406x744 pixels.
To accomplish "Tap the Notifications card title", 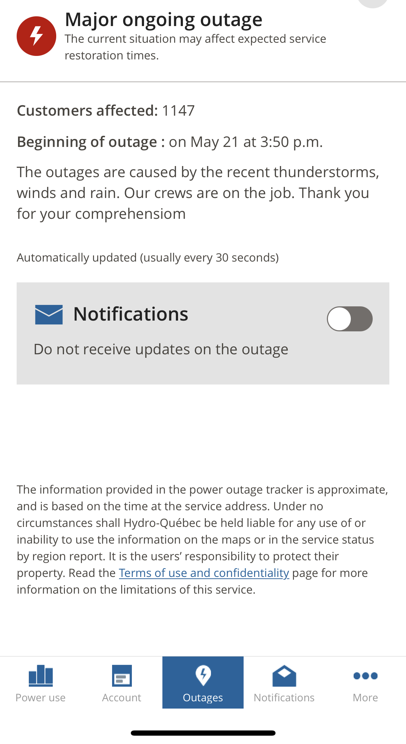I will point(131,314).
